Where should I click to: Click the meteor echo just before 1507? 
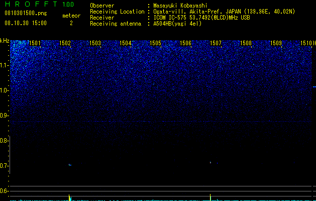210,162
